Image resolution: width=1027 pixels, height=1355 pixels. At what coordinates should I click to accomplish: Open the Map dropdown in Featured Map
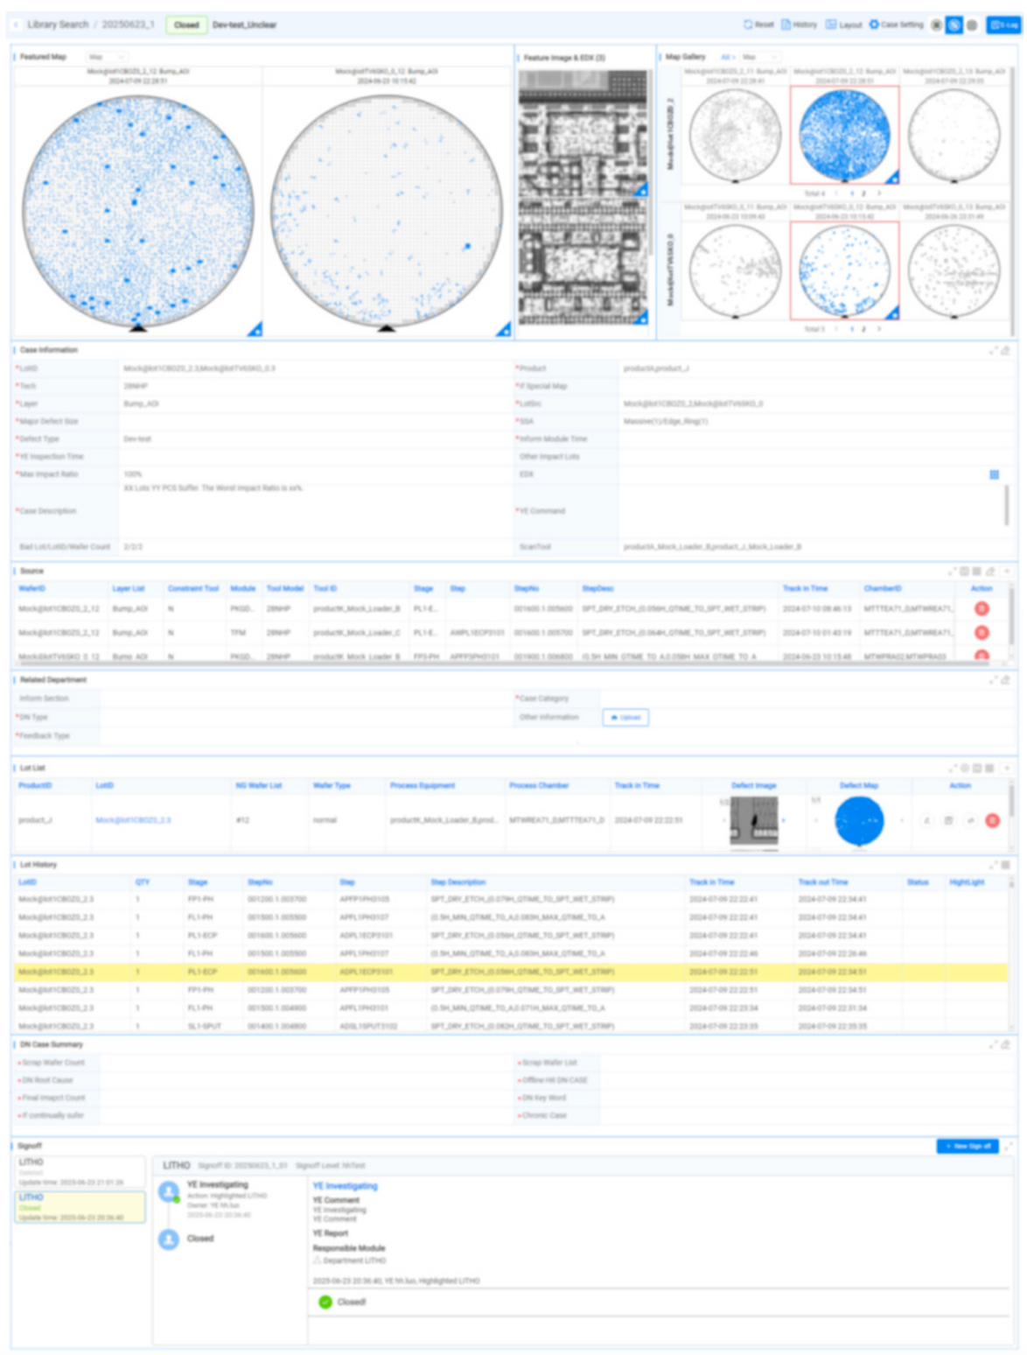click(105, 57)
